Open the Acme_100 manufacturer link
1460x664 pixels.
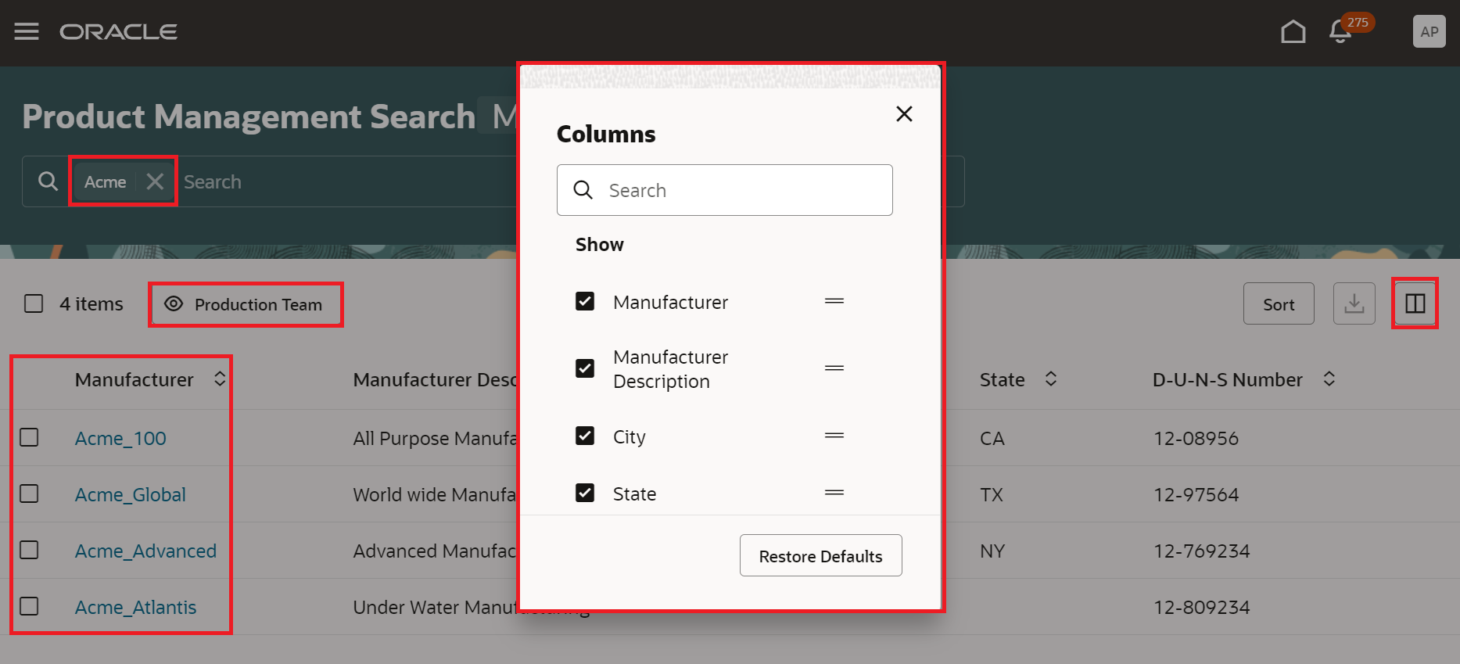click(x=120, y=439)
